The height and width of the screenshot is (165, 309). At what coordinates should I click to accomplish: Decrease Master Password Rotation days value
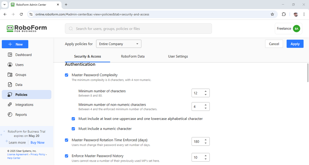pyautogui.click(x=205, y=143)
